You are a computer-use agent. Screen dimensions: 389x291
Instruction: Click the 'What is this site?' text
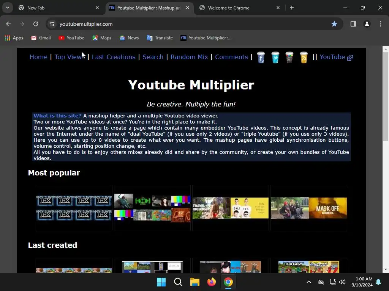pos(57,116)
